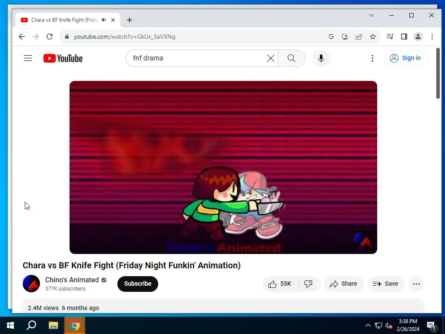Share this page from the address bar
Screen dimensions: 445x334
359,37
